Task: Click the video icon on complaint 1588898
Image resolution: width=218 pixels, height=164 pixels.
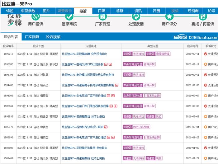Action: [x=112, y=137]
